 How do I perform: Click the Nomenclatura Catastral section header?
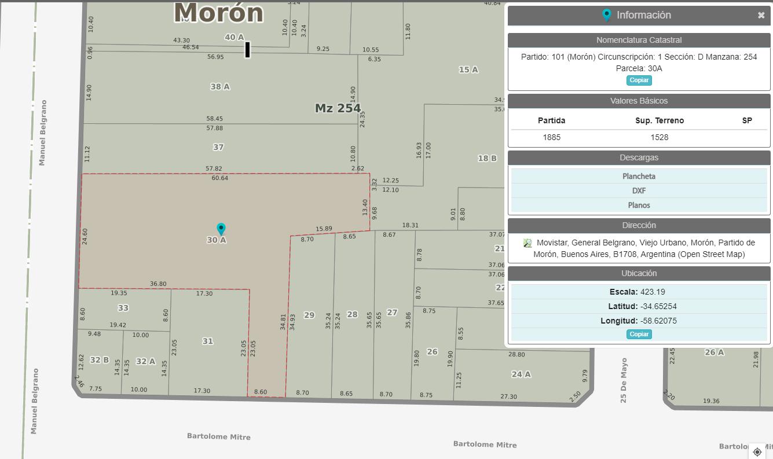639,41
